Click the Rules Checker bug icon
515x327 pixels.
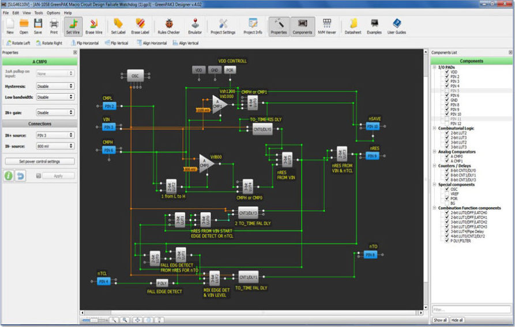pos(169,25)
